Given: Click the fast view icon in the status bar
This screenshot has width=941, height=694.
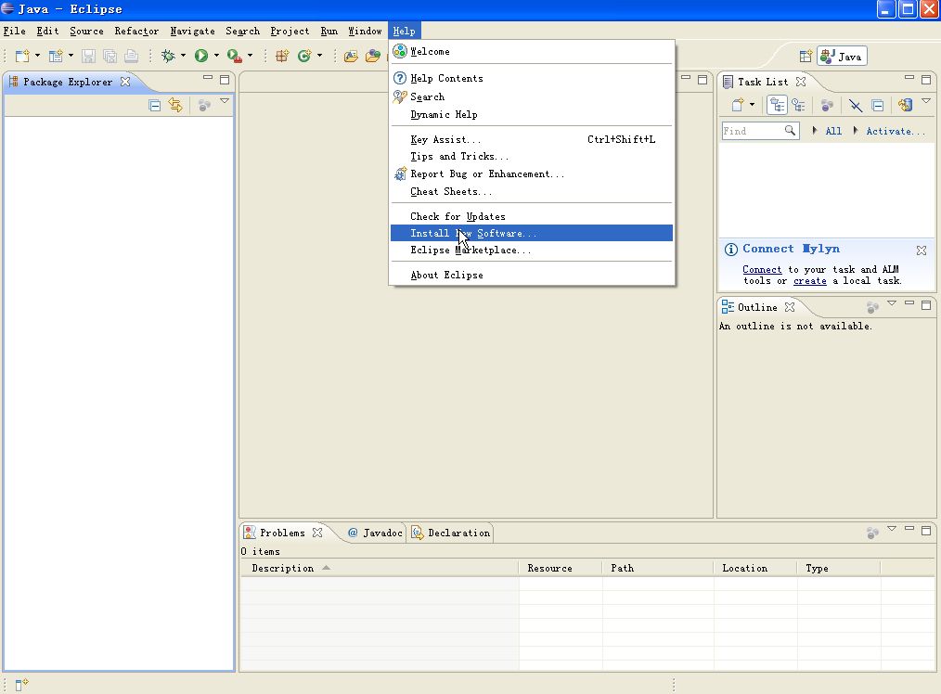Looking at the screenshot, I should [21, 685].
